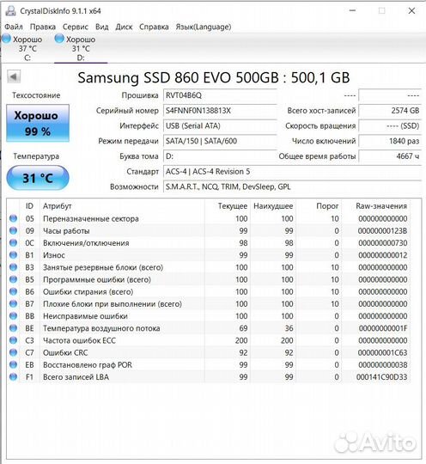Viewport: 426px width, 464px height.
Task: Click the drive letter field D:
Action: (x=220, y=156)
